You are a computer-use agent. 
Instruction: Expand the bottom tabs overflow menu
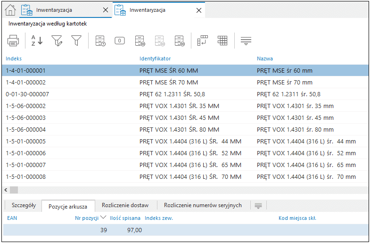[258, 205]
